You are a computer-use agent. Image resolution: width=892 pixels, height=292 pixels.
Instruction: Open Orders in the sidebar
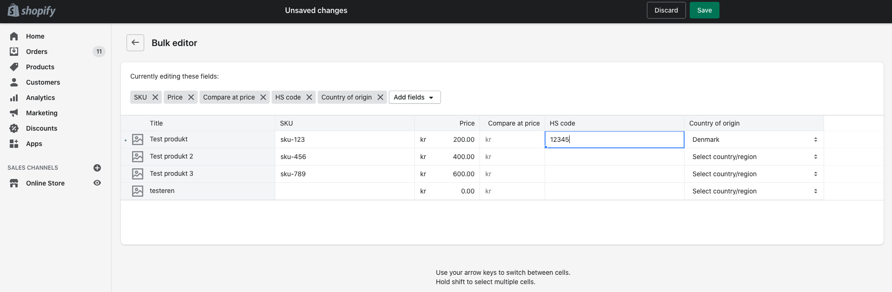pos(37,52)
